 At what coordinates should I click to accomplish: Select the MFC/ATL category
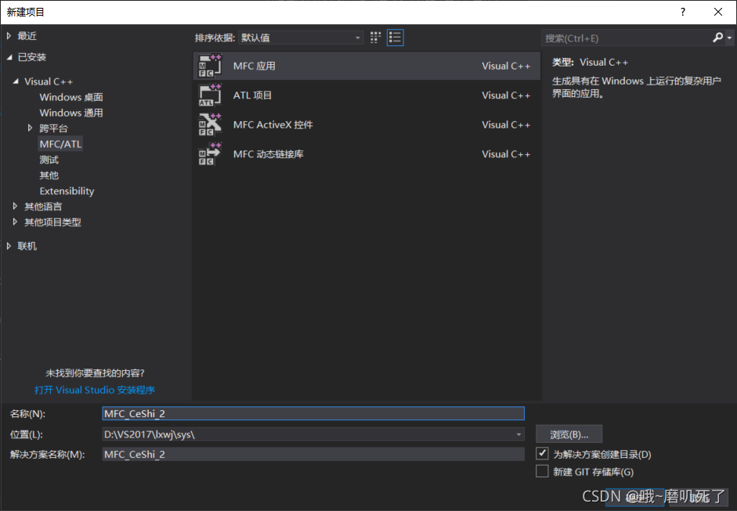60,144
